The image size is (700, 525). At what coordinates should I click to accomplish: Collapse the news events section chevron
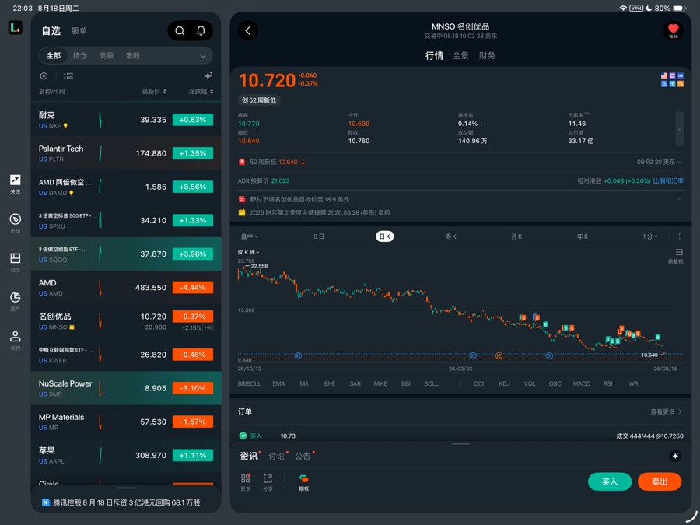tap(680, 199)
